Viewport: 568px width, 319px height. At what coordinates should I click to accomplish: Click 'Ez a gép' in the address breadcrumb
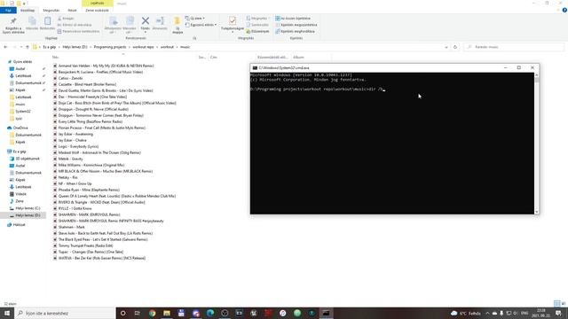pyautogui.click(x=50, y=47)
